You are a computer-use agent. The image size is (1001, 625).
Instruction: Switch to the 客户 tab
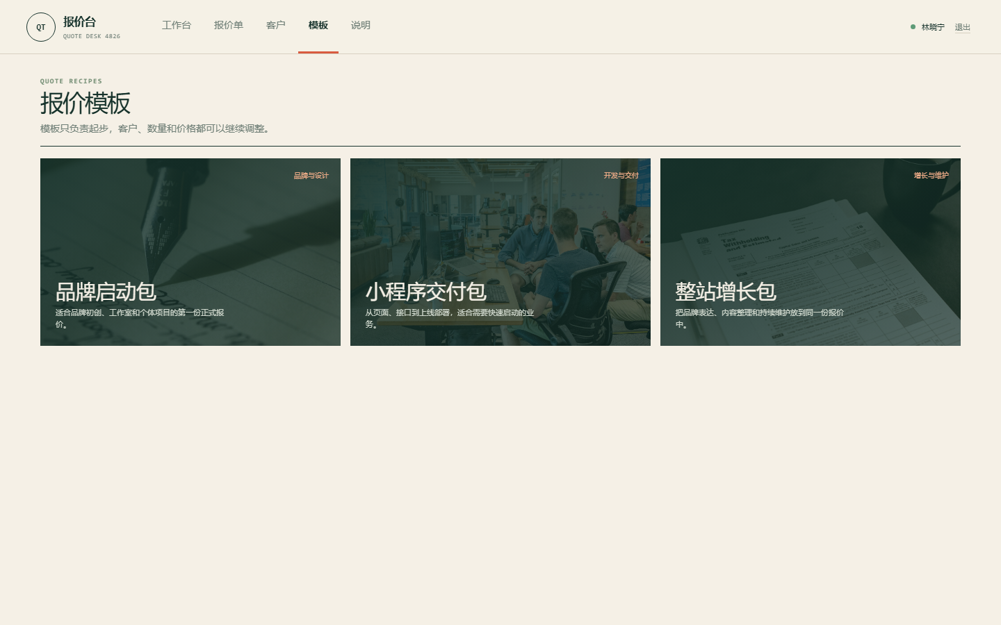[x=276, y=26]
